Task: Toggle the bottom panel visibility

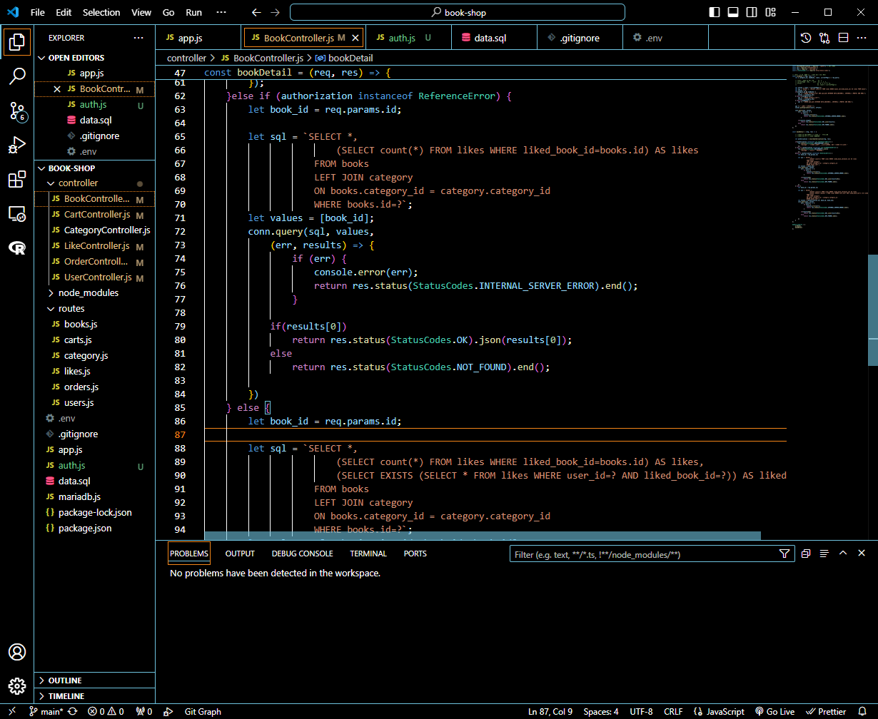Action: (x=733, y=12)
